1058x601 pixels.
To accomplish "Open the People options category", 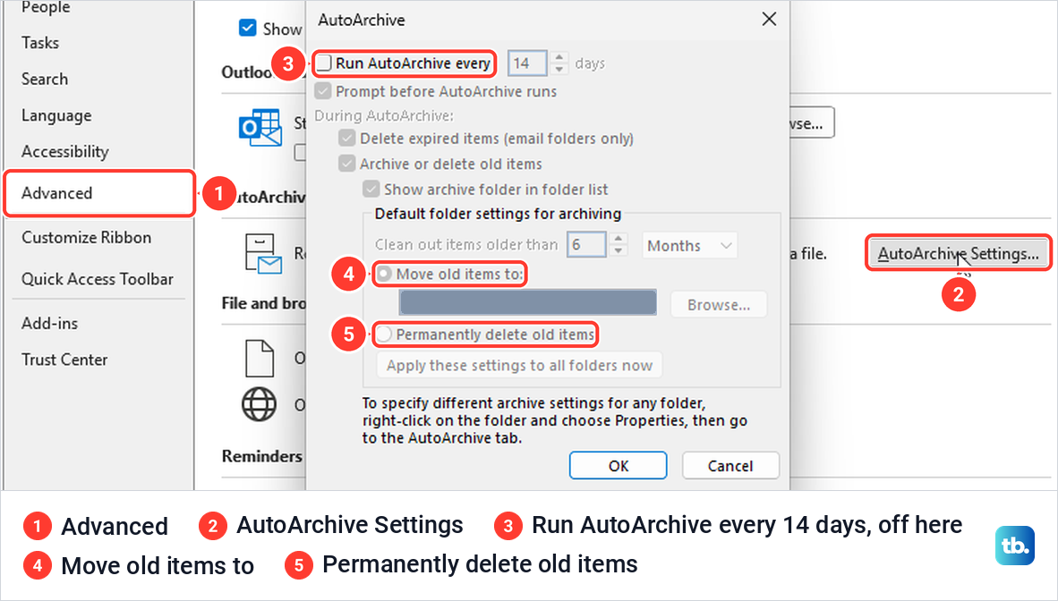I will tap(46, 8).
